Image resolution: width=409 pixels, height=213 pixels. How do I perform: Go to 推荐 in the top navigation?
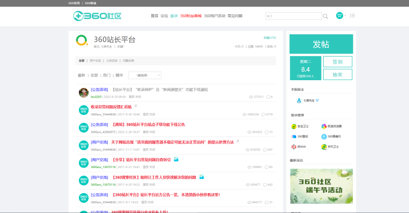coord(154,16)
